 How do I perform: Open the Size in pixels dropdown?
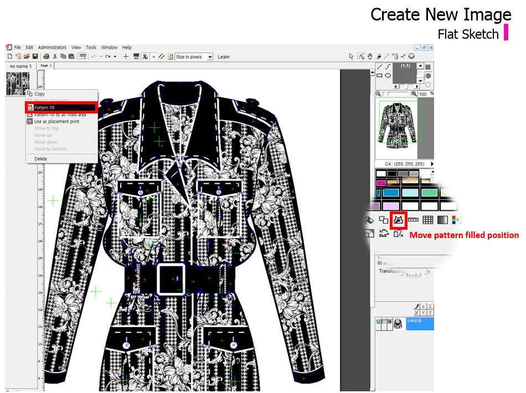pyautogui.click(x=210, y=57)
